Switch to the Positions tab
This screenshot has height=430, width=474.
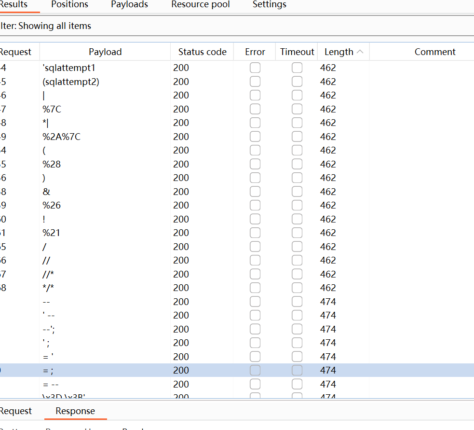[69, 4]
